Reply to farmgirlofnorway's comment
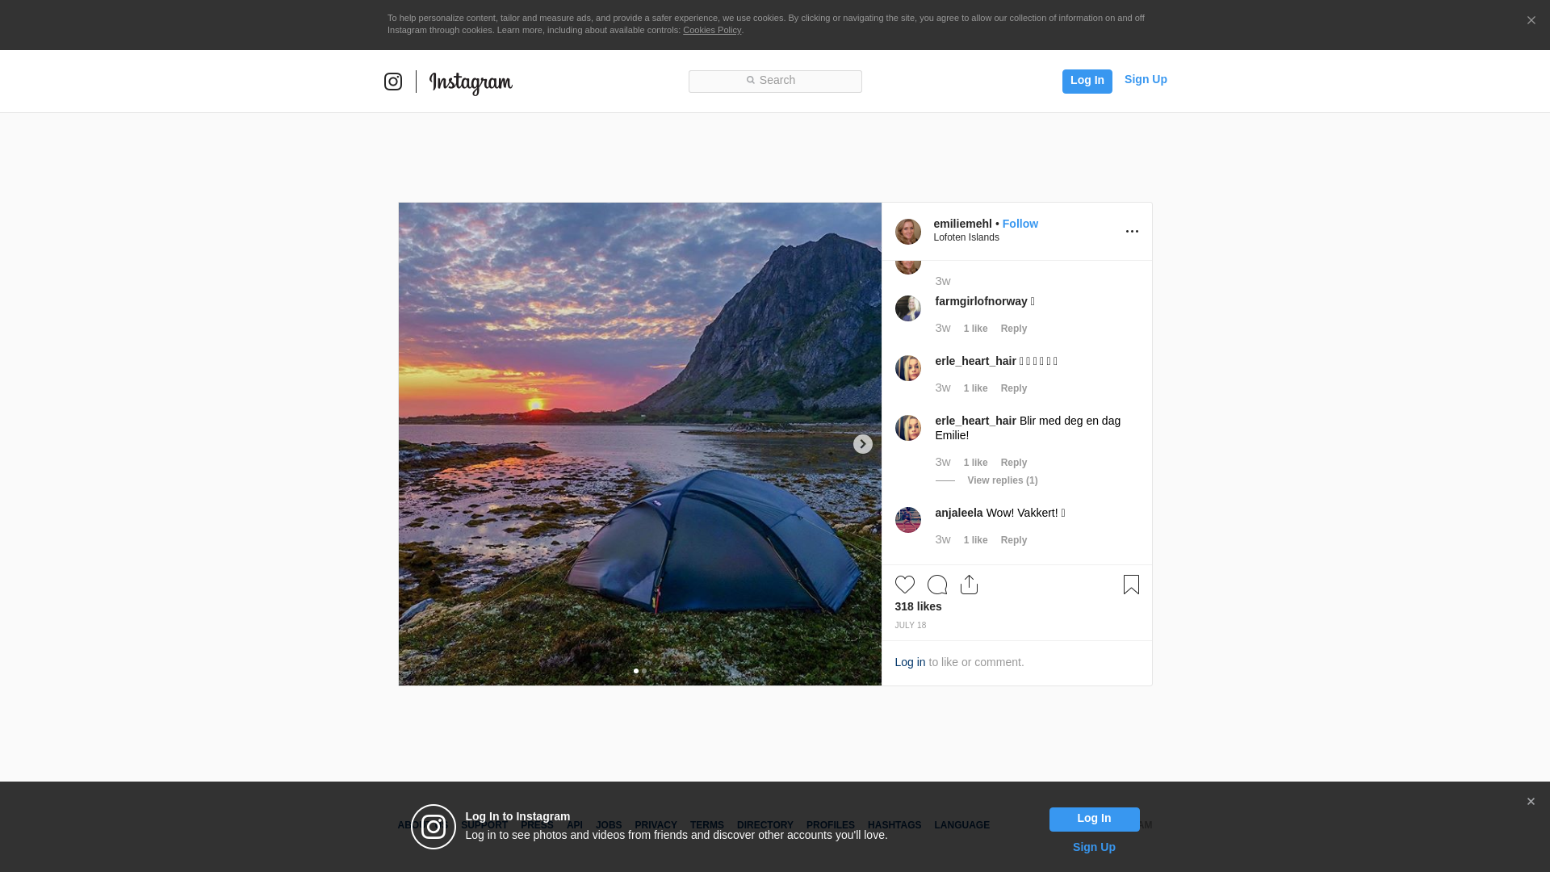The height and width of the screenshot is (872, 1550). (x=1014, y=329)
